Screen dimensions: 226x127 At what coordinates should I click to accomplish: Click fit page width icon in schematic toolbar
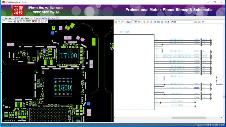[151, 22]
